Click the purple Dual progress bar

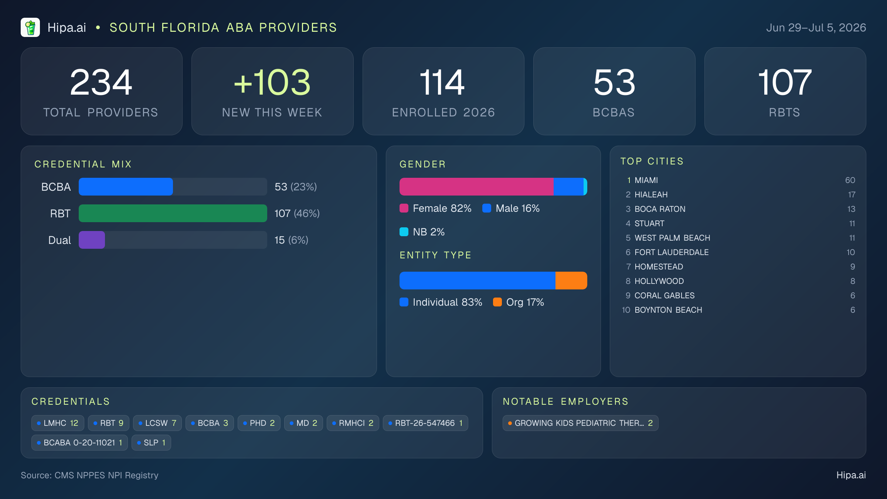(92, 240)
